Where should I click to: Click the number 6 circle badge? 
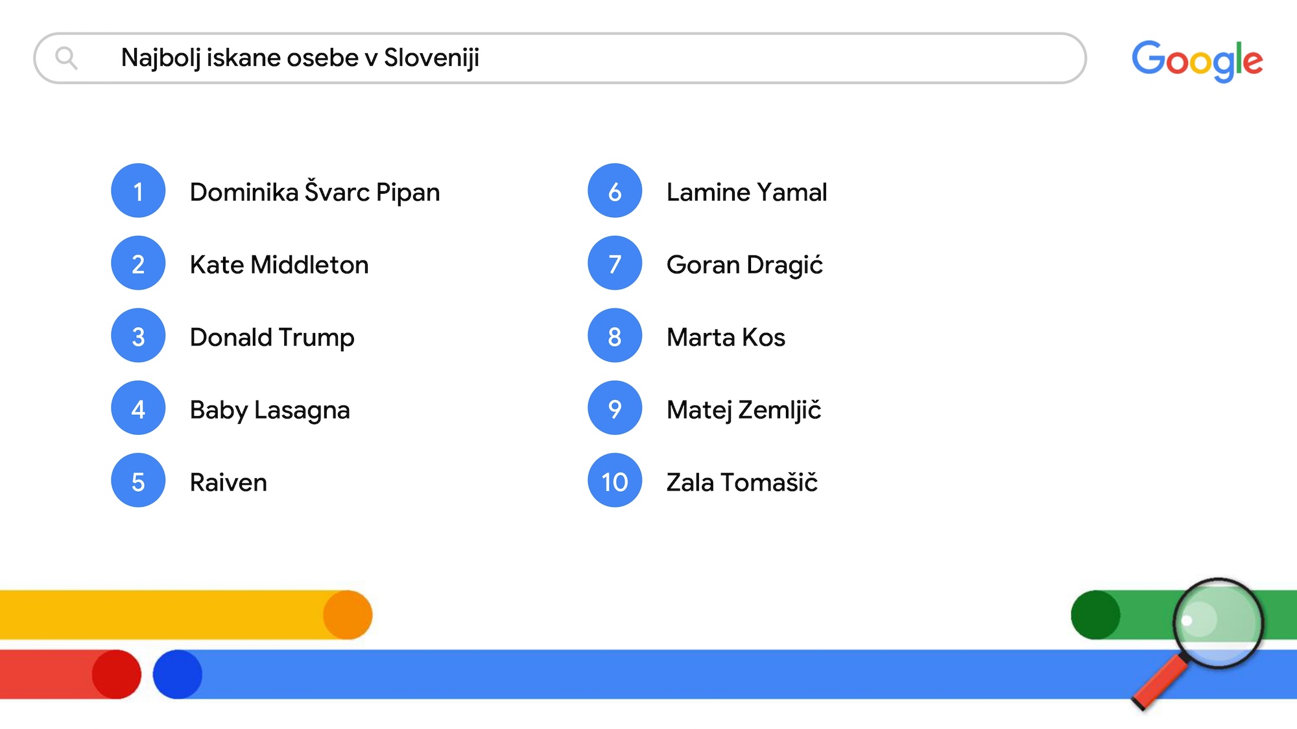pyautogui.click(x=615, y=191)
